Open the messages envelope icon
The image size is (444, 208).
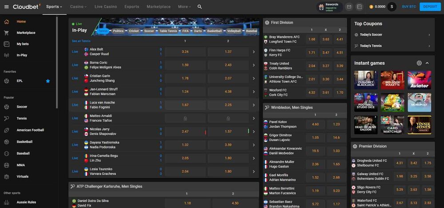click(349, 7)
